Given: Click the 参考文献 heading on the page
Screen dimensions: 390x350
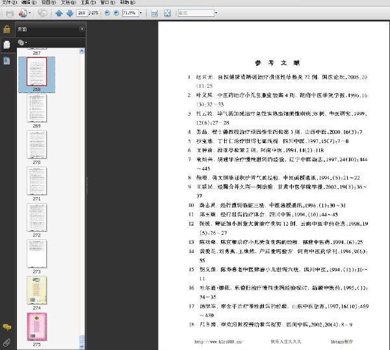Looking at the screenshot, I should click(278, 63).
